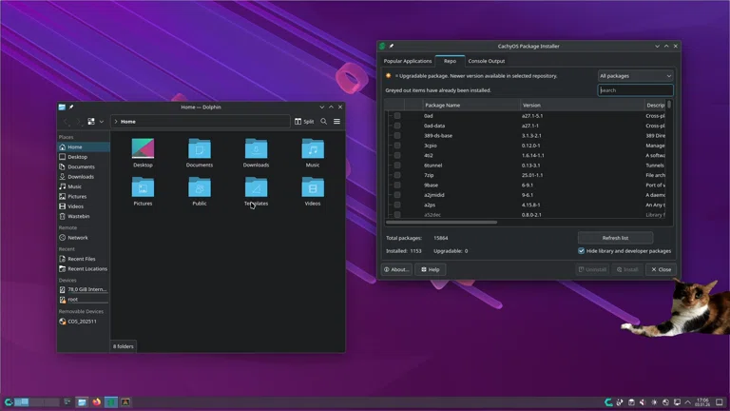Click the package list vertical scrollbar
The width and height of the screenshot is (730, 411).
[x=669, y=105]
